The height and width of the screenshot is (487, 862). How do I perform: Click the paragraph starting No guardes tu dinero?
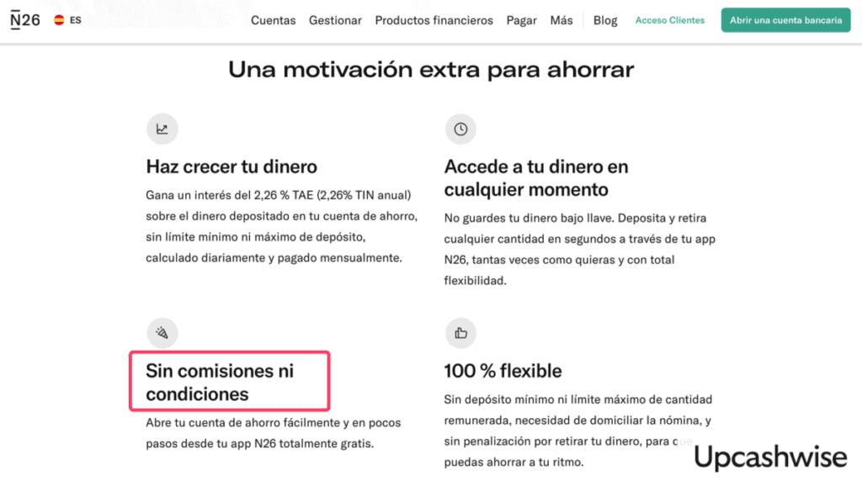click(x=580, y=249)
